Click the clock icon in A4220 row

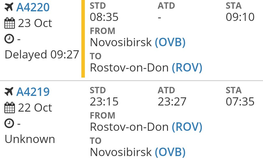(x=9, y=39)
